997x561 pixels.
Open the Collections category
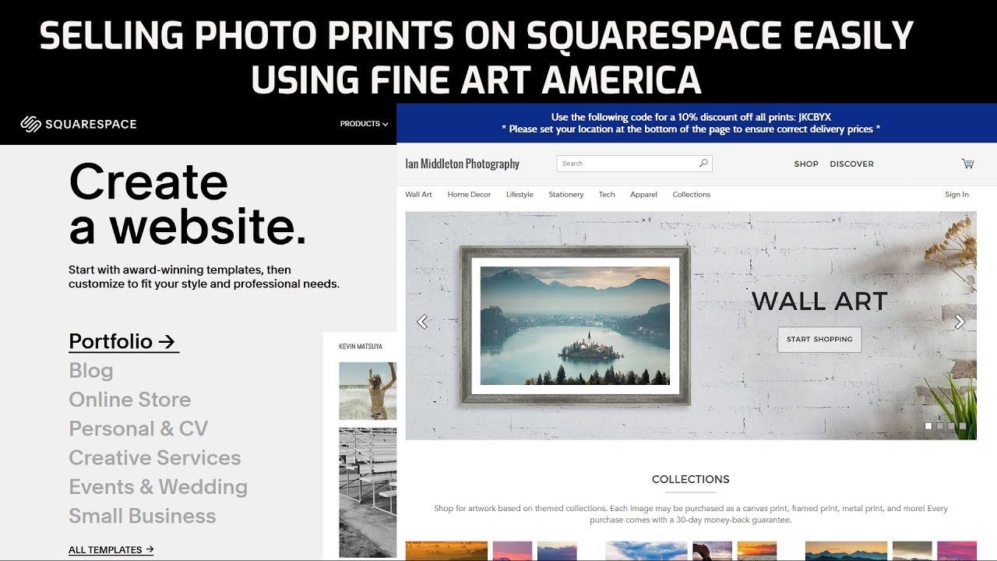tap(692, 195)
